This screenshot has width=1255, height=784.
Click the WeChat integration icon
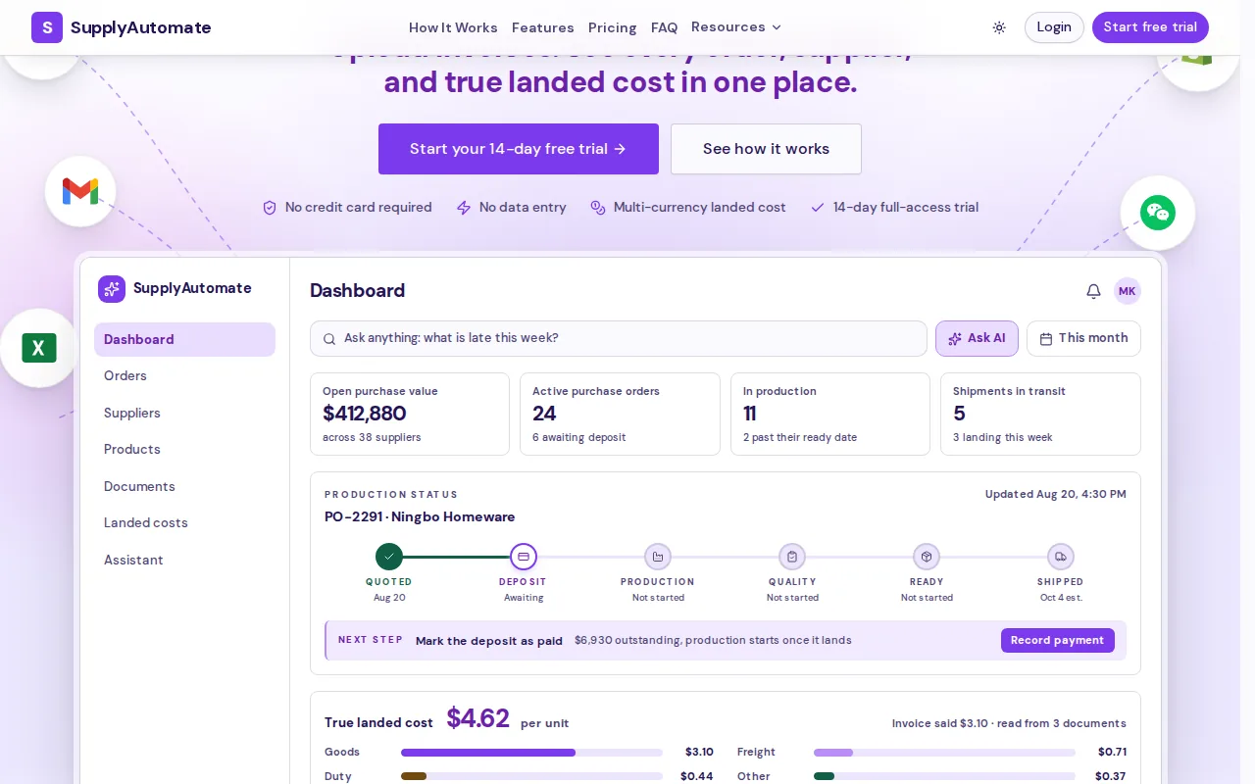(x=1158, y=213)
